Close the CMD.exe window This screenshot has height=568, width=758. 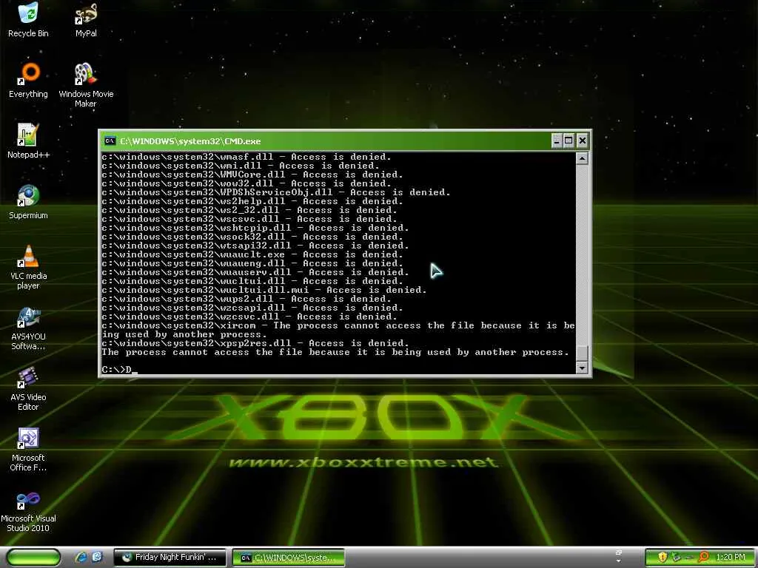point(583,141)
